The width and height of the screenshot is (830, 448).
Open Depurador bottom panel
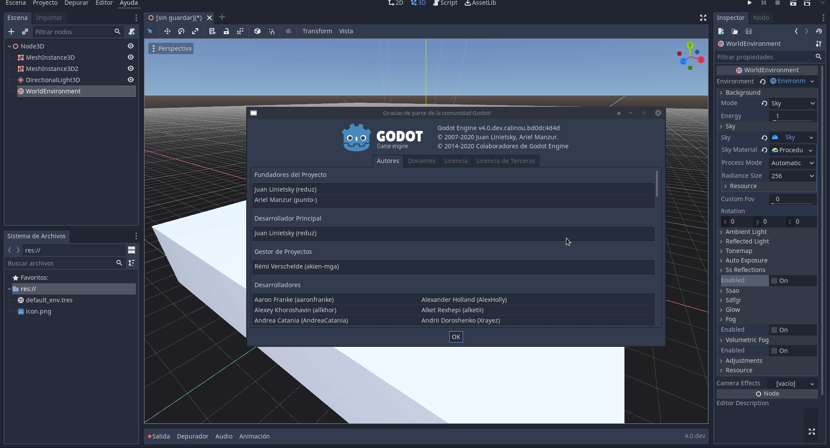tap(193, 436)
